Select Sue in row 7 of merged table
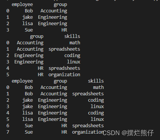160x140 pixels. click(x=29, y=132)
